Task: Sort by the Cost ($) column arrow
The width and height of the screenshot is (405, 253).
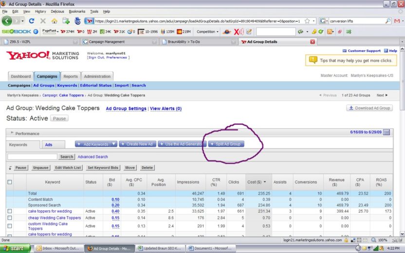Action: pyautogui.click(x=265, y=182)
